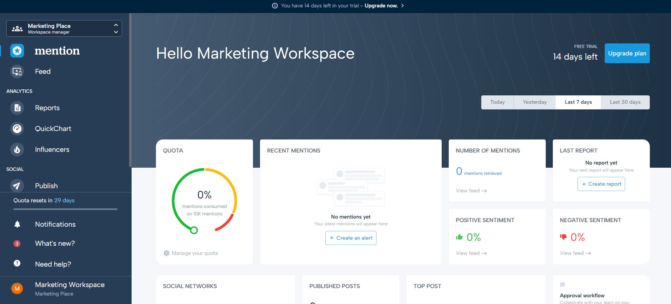The width and height of the screenshot is (671, 304).
Task: Click View feed under Positive Sentiment
Action: (x=471, y=253)
